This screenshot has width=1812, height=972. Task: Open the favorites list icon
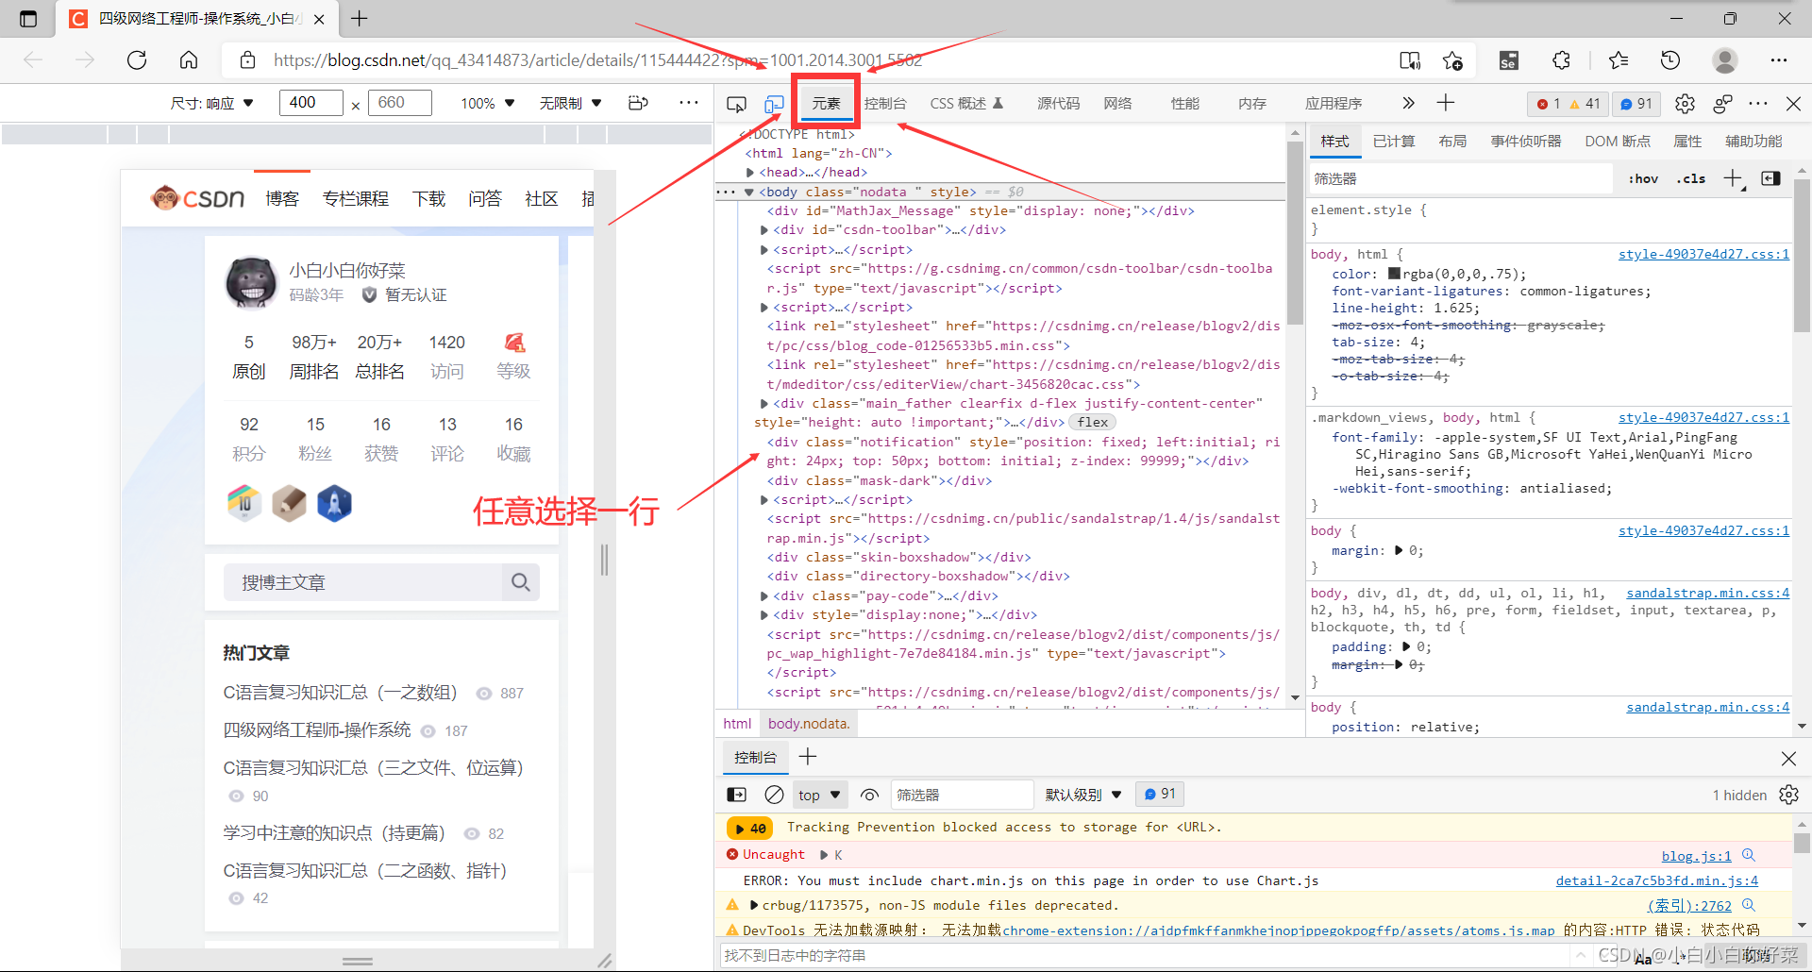tap(1619, 60)
